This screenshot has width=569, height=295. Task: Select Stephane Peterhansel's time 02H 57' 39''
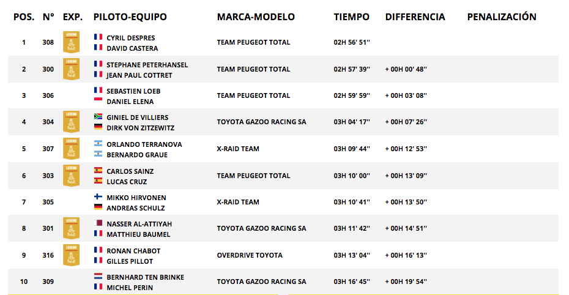352,69
